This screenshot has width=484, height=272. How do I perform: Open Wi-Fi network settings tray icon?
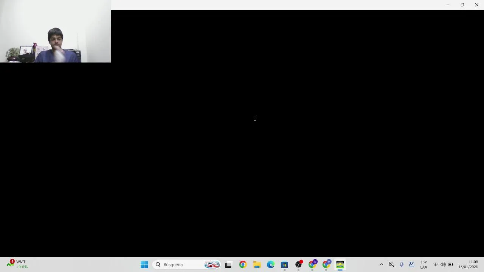tap(436, 265)
